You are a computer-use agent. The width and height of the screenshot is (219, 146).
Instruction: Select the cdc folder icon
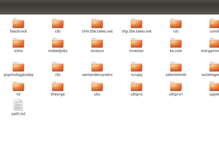click(58, 23)
